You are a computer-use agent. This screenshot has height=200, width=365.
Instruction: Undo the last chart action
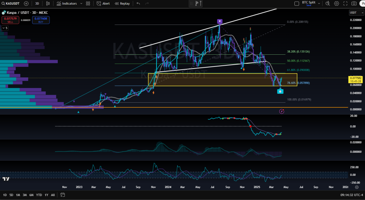138,4
